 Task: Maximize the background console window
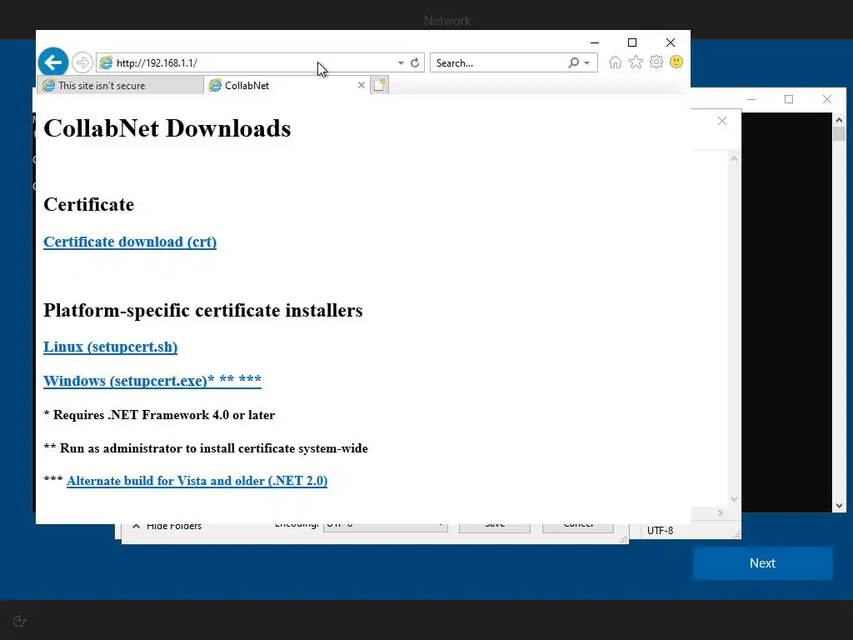coord(789,99)
